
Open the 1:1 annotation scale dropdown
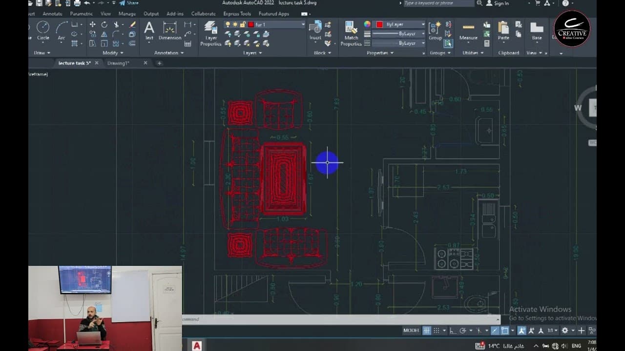point(552,331)
